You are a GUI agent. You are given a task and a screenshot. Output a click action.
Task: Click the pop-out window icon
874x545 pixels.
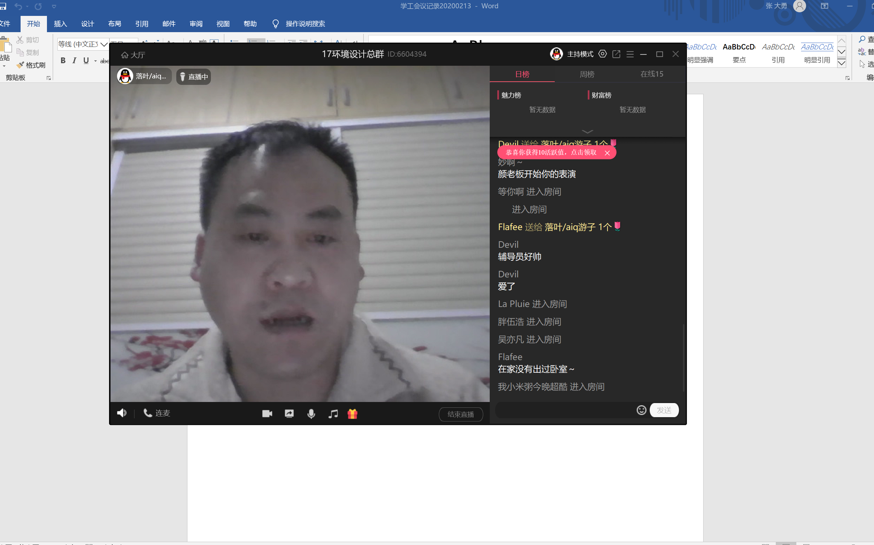click(x=616, y=54)
